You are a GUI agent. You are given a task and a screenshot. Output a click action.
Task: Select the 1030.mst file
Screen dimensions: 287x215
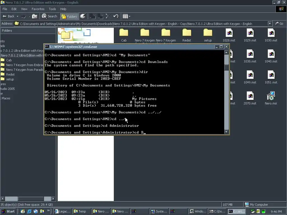pos(271,35)
